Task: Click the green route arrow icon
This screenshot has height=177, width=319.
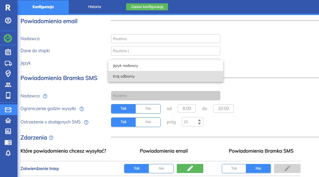Action: [8, 38]
